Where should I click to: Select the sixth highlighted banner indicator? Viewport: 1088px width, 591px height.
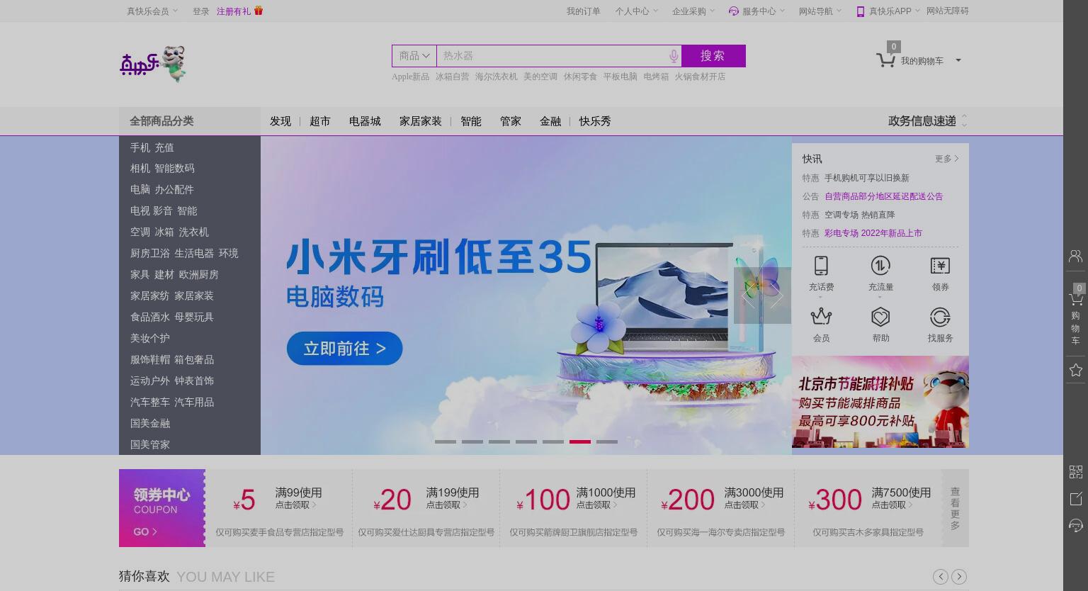pyautogui.click(x=580, y=441)
